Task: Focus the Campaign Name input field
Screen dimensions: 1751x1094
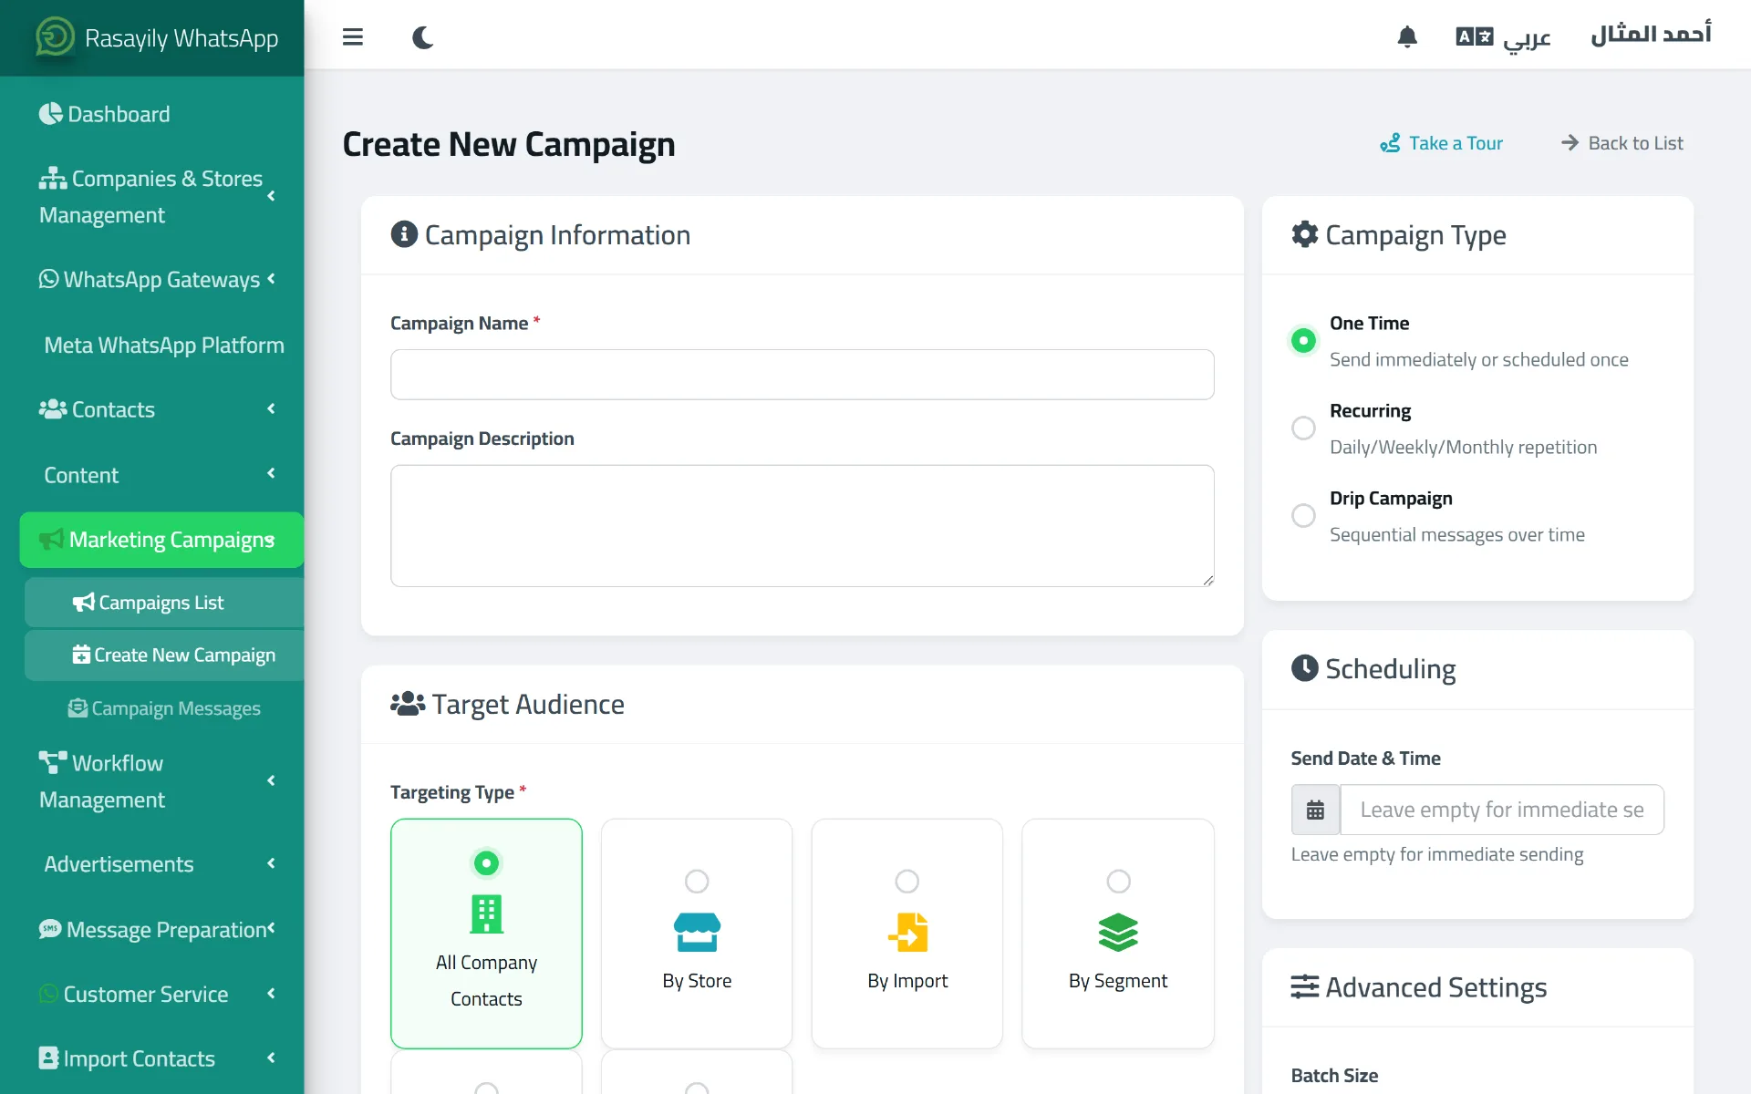Action: pos(802,375)
